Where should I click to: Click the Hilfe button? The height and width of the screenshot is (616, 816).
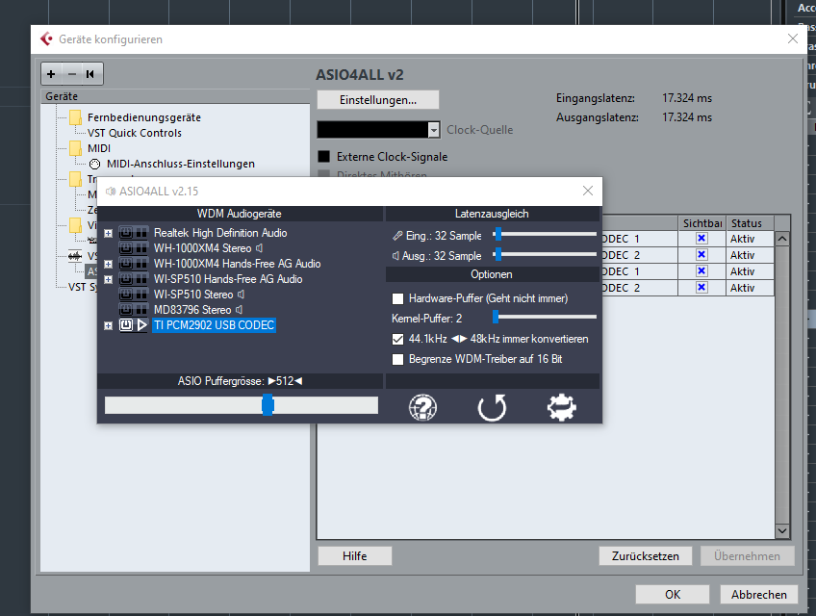[x=355, y=556]
